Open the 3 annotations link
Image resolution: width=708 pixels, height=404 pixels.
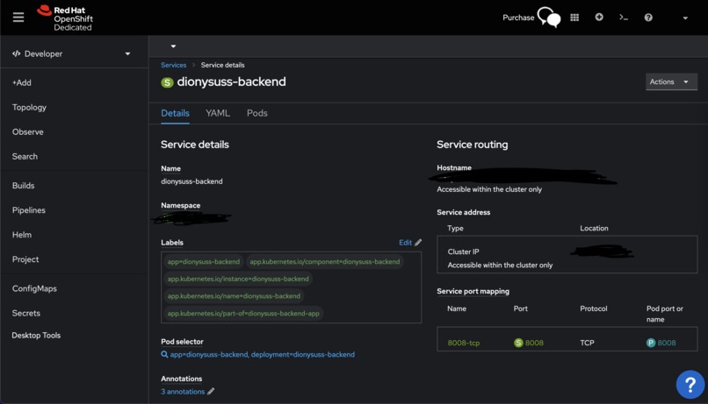coord(183,392)
